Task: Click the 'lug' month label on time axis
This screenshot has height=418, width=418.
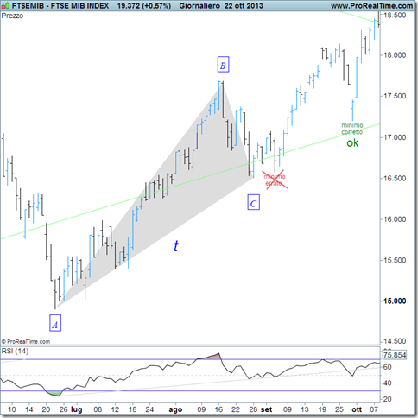Action: (77, 409)
